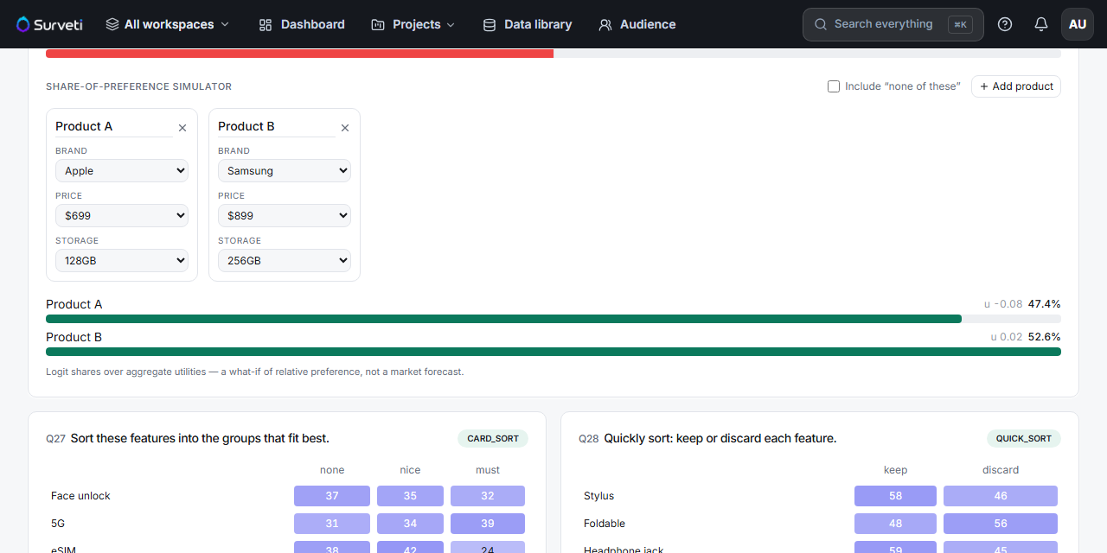Click the 'u 0.02' utility value
Viewport: 1107px width, 553px height.
pyautogui.click(x=1007, y=337)
